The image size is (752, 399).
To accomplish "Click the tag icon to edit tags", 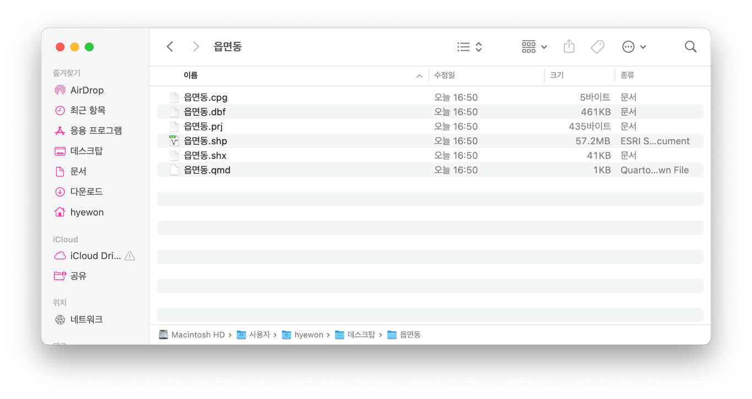I will [x=597, y=47].
